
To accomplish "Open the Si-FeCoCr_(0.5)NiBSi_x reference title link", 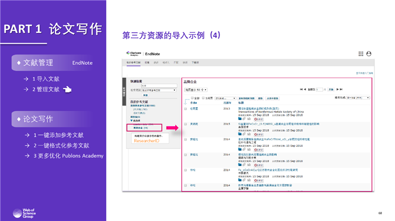I will tap(279, 124).
